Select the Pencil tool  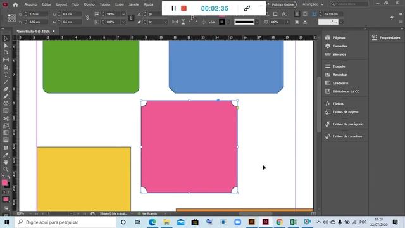point(6,96)
